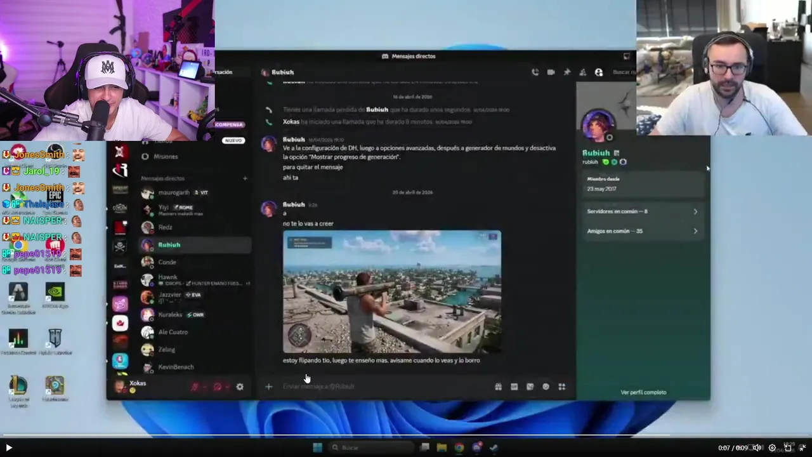Open pinned messages pin icon
The width and height of the screenshot is (812, 457).
(x=566, y=72)
